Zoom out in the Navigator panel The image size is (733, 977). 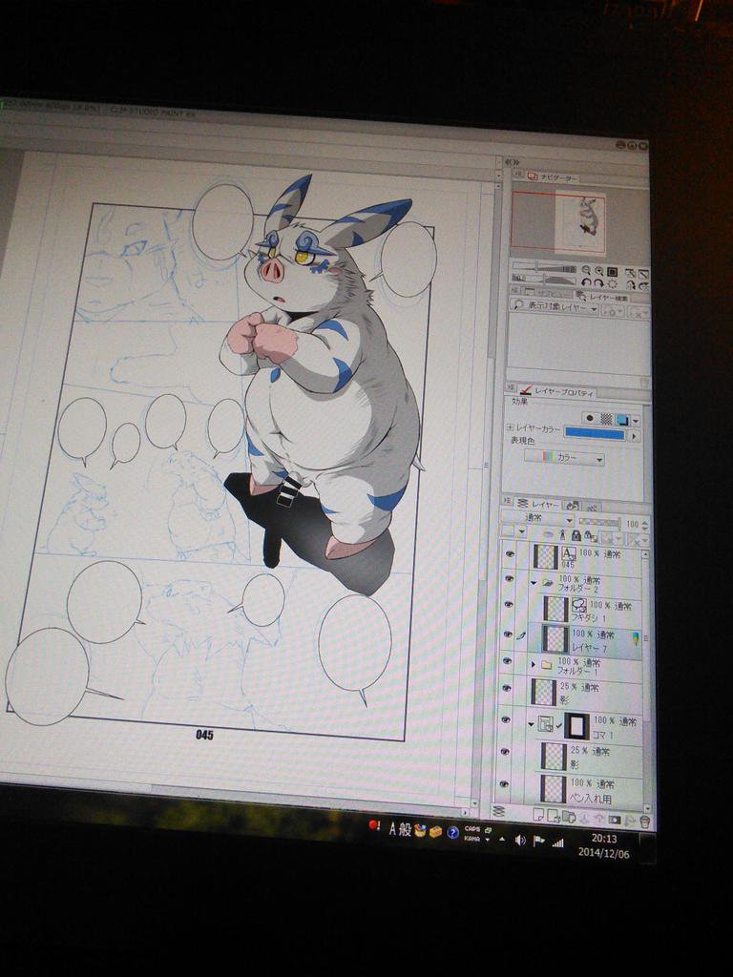(x=586, y=270)
